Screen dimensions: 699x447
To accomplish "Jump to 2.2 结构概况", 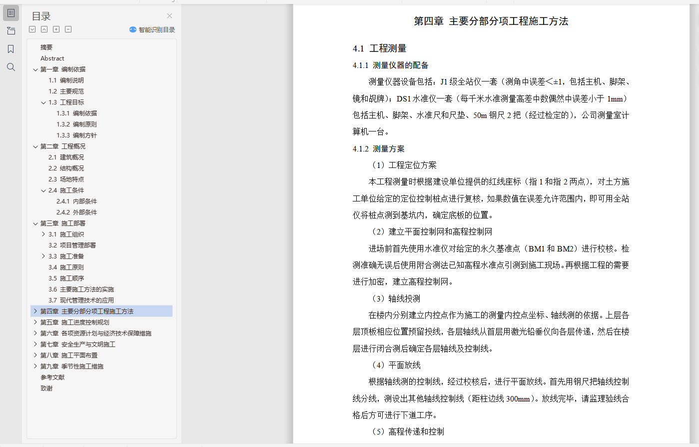I will [x=66, y=168].
